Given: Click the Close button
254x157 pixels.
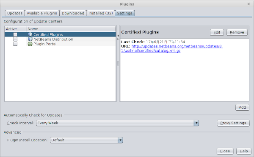Looking at the screenshot, I should (225, 151).
